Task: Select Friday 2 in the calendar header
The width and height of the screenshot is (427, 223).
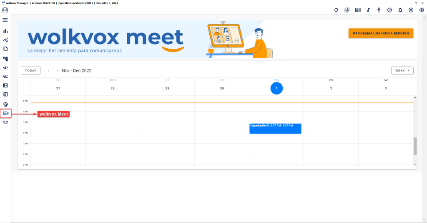Action: coord(331,88)
